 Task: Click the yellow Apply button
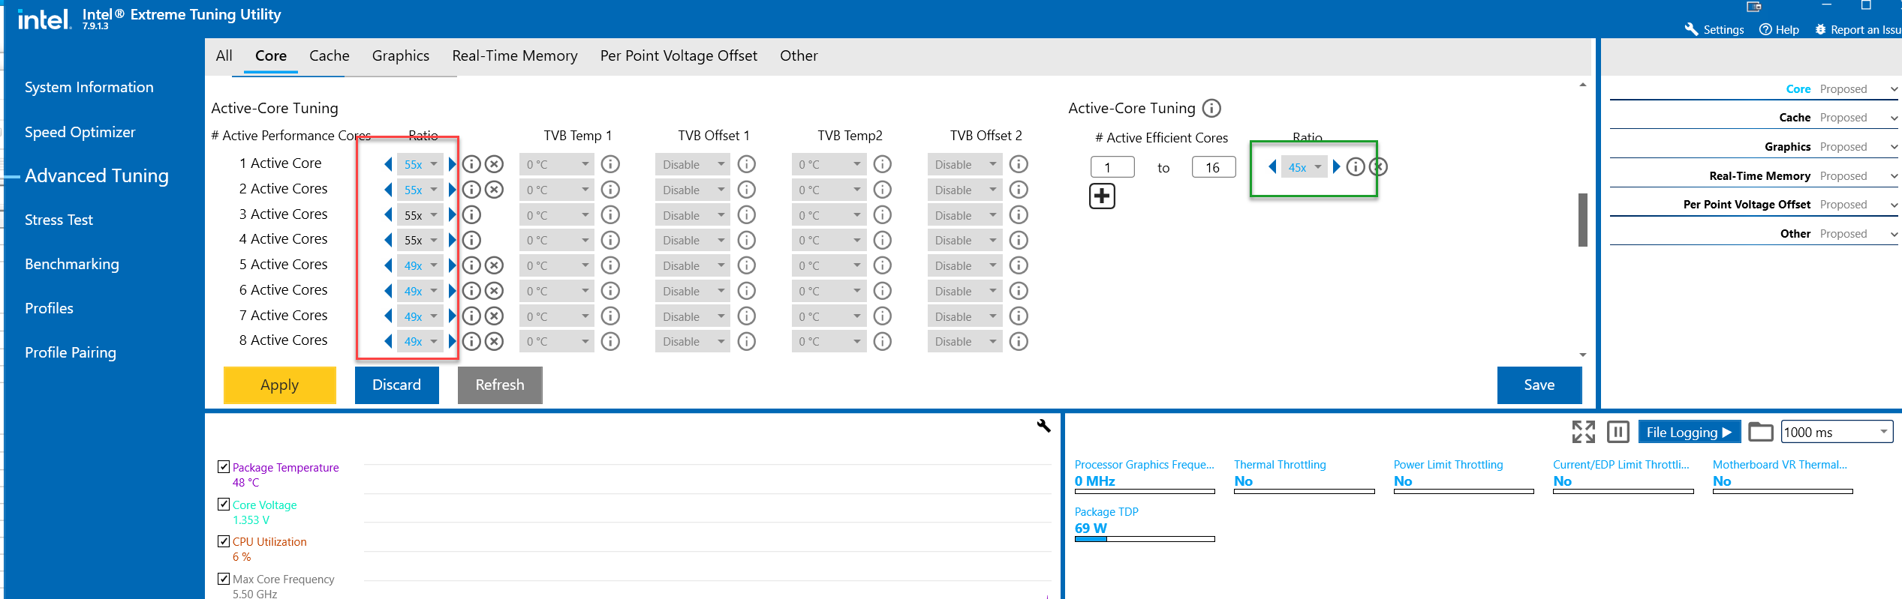tap(279, 385)
